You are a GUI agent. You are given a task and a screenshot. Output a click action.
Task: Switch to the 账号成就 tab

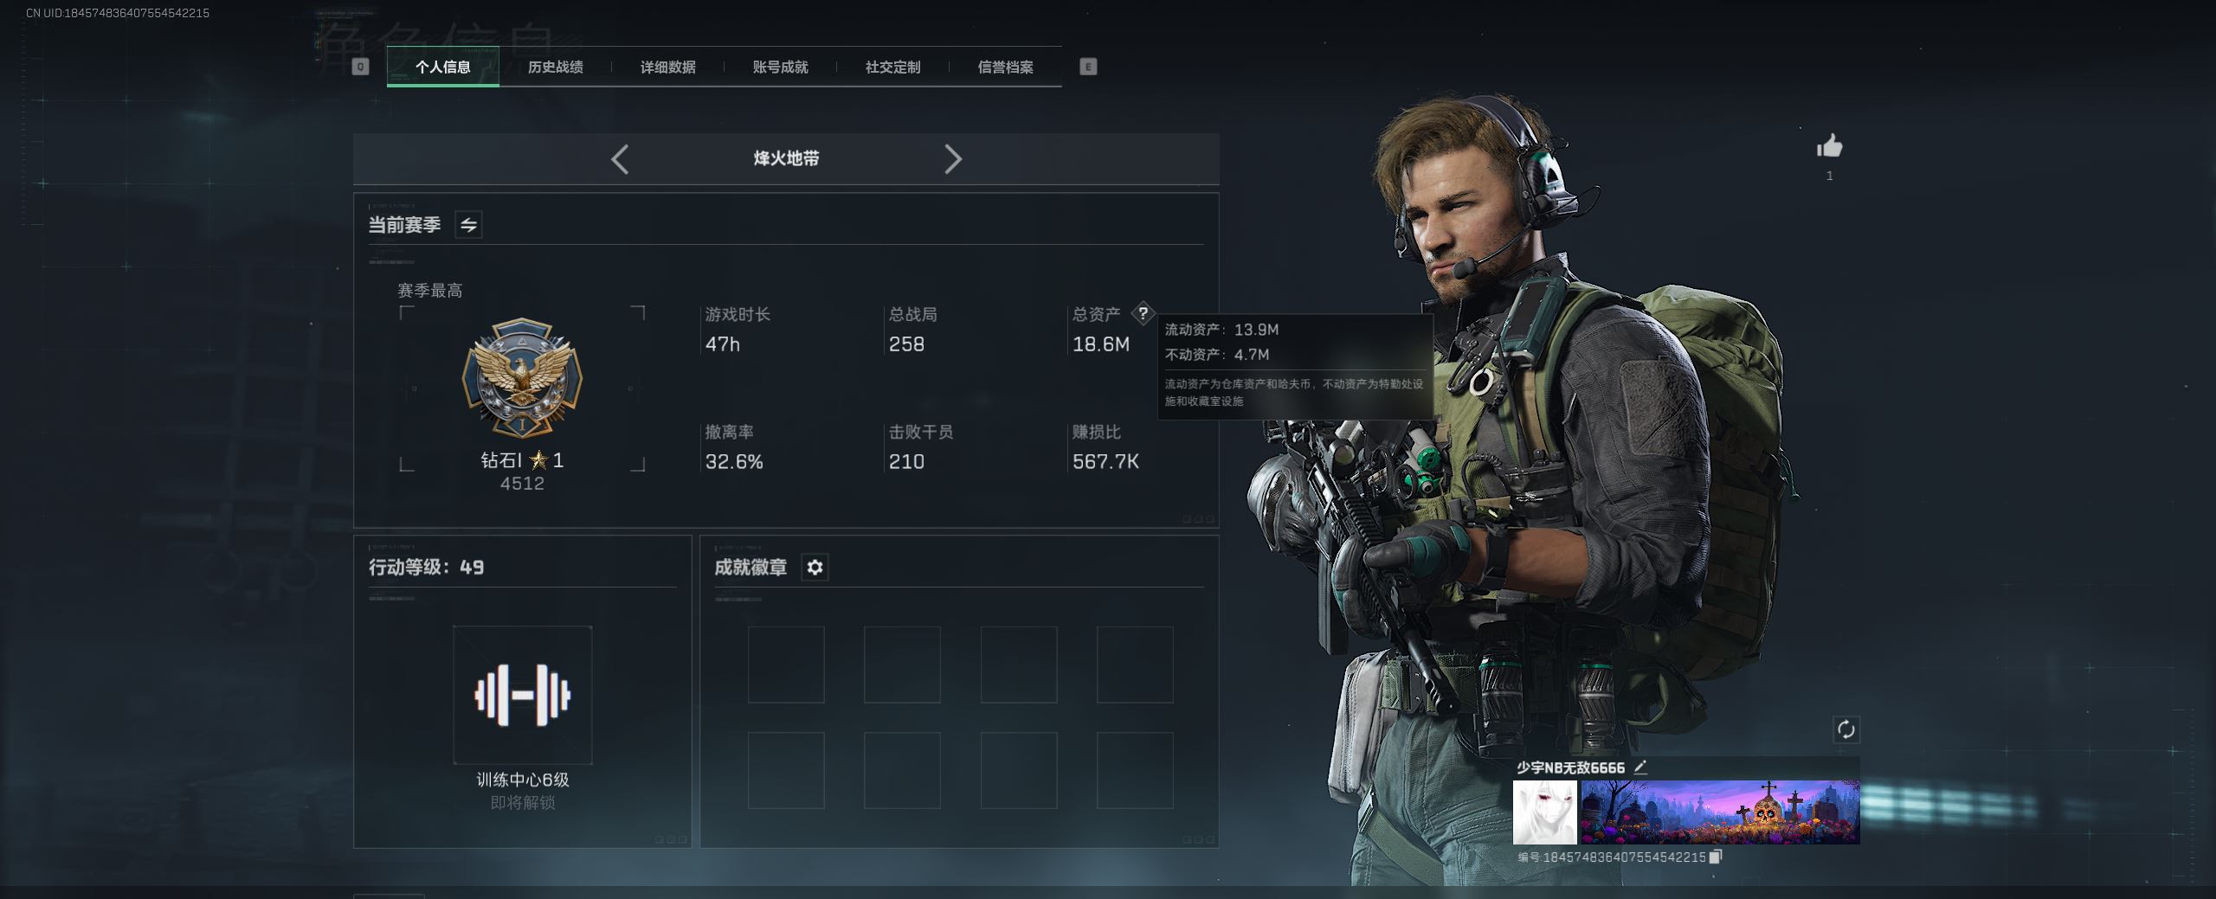(x=781, y=67)
